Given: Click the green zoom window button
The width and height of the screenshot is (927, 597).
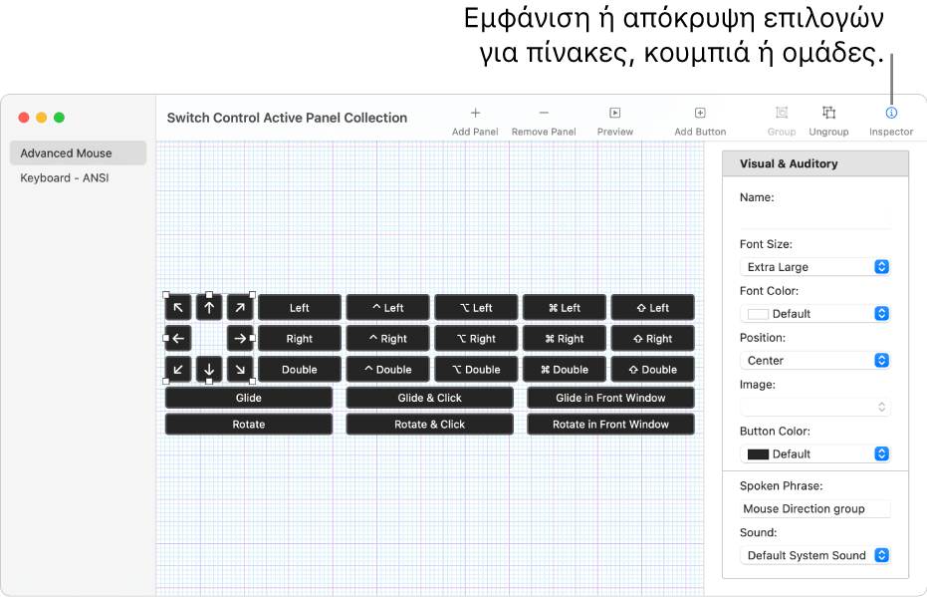Looking at the screenshot, I should (59, 118).
